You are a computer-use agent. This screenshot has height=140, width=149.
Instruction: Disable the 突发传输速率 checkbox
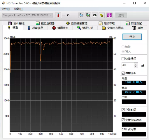123,120
